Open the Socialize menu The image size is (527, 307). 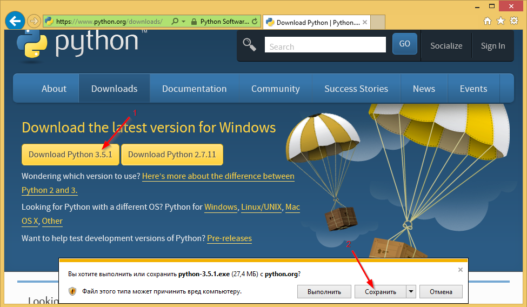coord(446,46)
